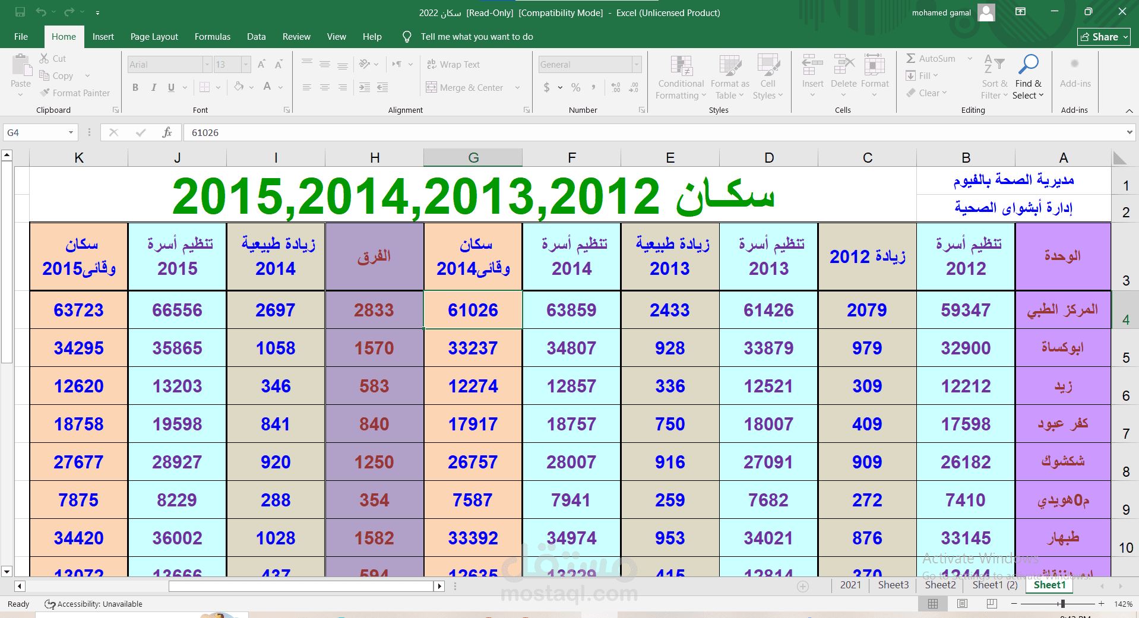
Task: Switch to the Page Layout tab
Action: (154, 37)
